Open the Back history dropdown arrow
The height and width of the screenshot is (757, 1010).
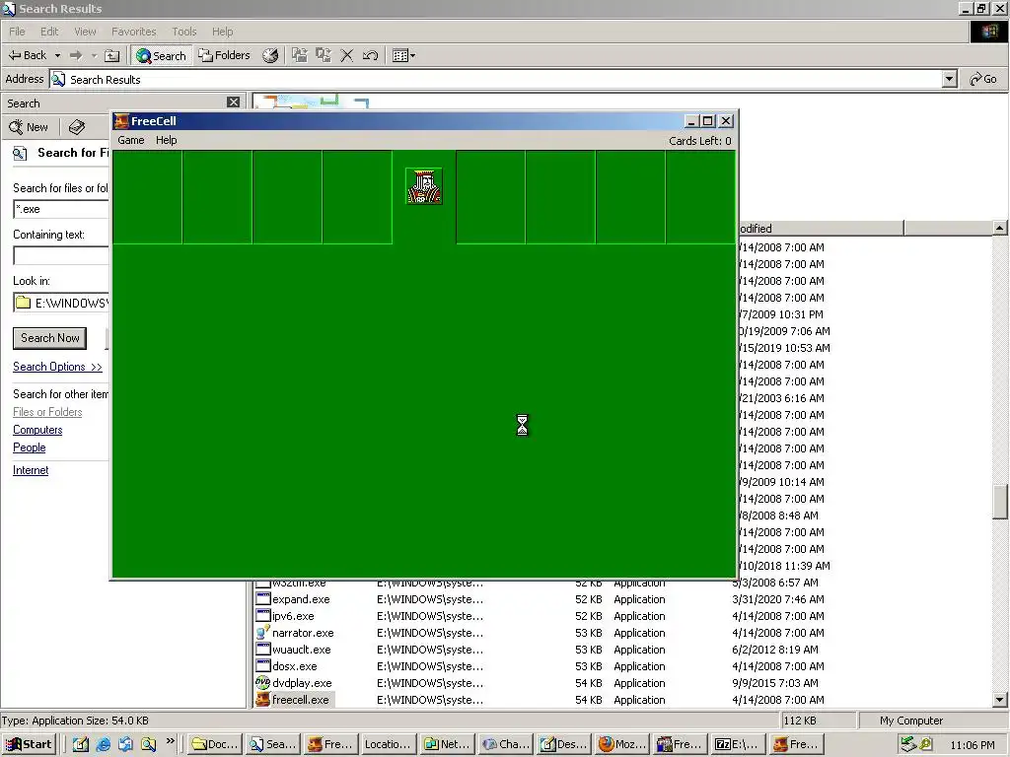(57, 55)
